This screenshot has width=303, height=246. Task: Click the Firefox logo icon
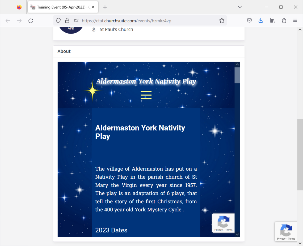coord(19,7)
